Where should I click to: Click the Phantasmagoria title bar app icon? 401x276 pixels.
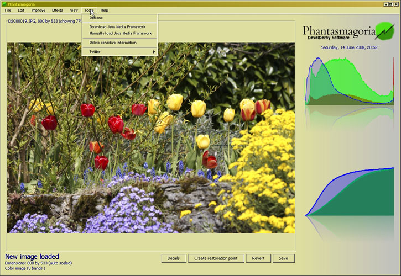click(x=4, y=4)
